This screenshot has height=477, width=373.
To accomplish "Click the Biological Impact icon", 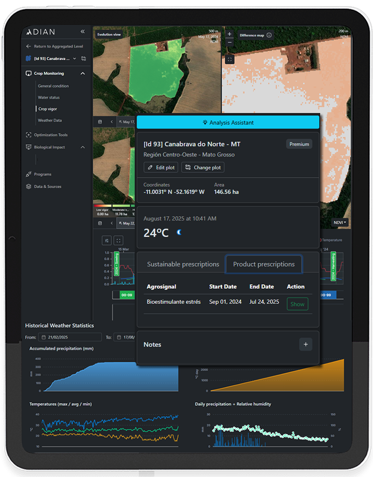I will [x=28, y=147].
